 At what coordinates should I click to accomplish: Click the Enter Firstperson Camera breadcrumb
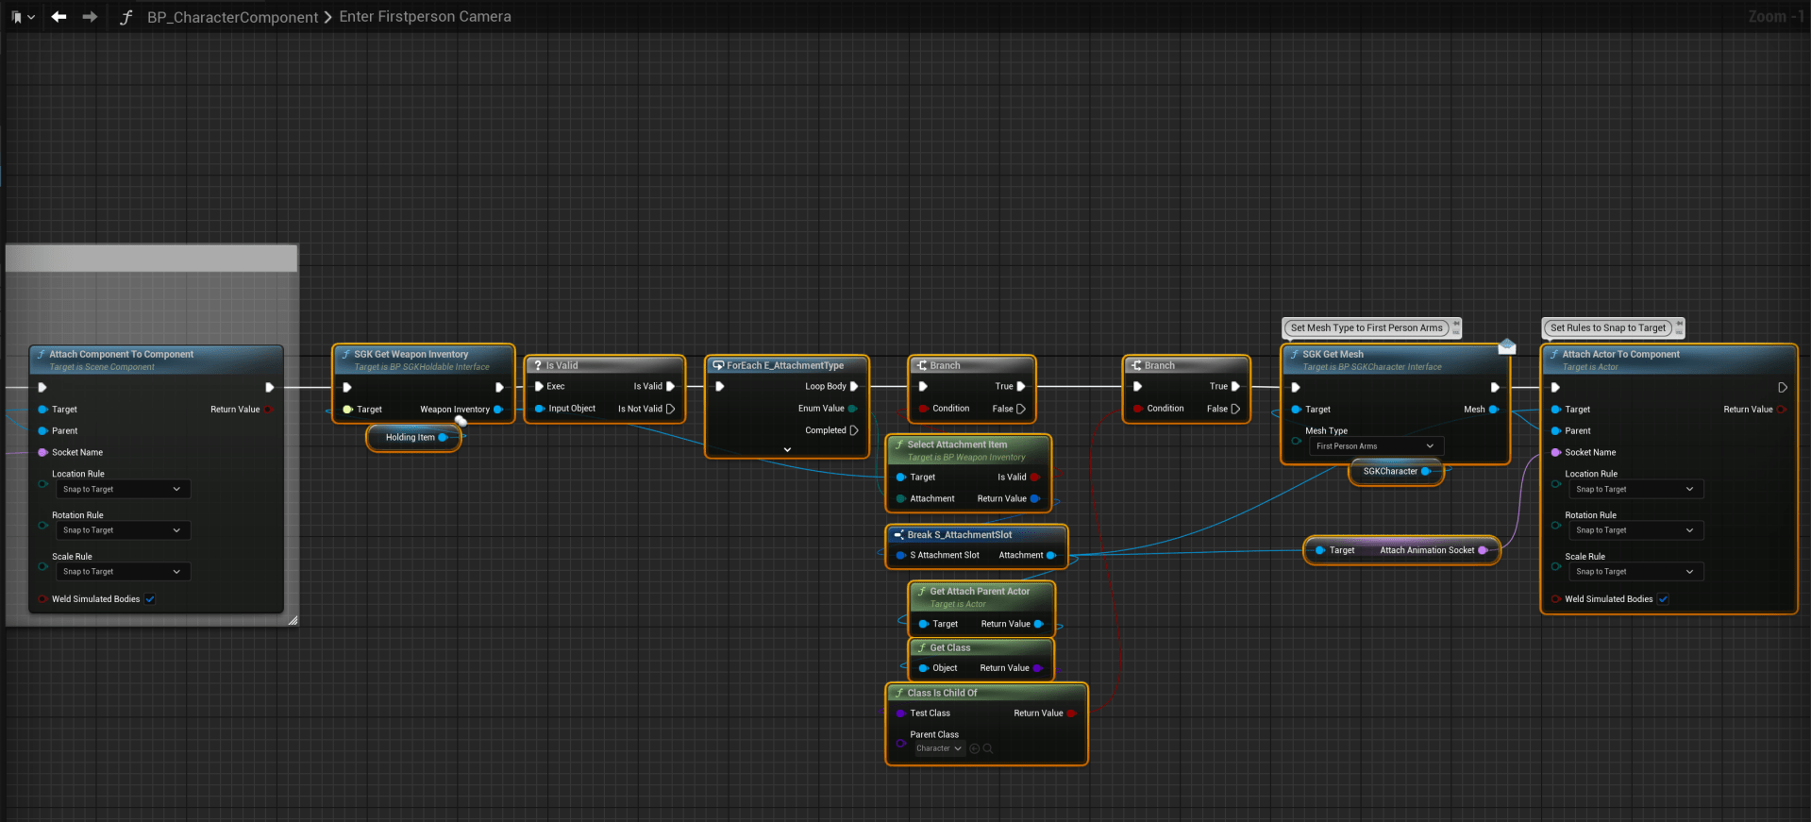point(425,17)
